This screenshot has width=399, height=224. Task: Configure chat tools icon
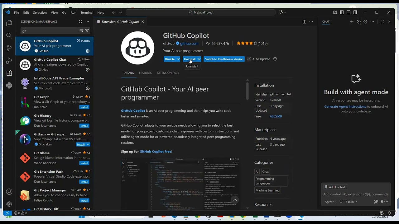point(376,202)
